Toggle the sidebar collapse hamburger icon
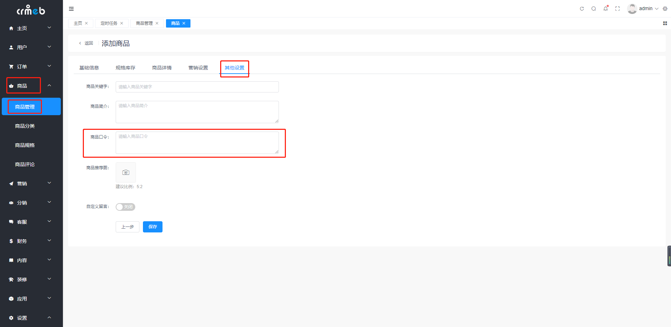The image size is (671, 327). click(71, 9)
